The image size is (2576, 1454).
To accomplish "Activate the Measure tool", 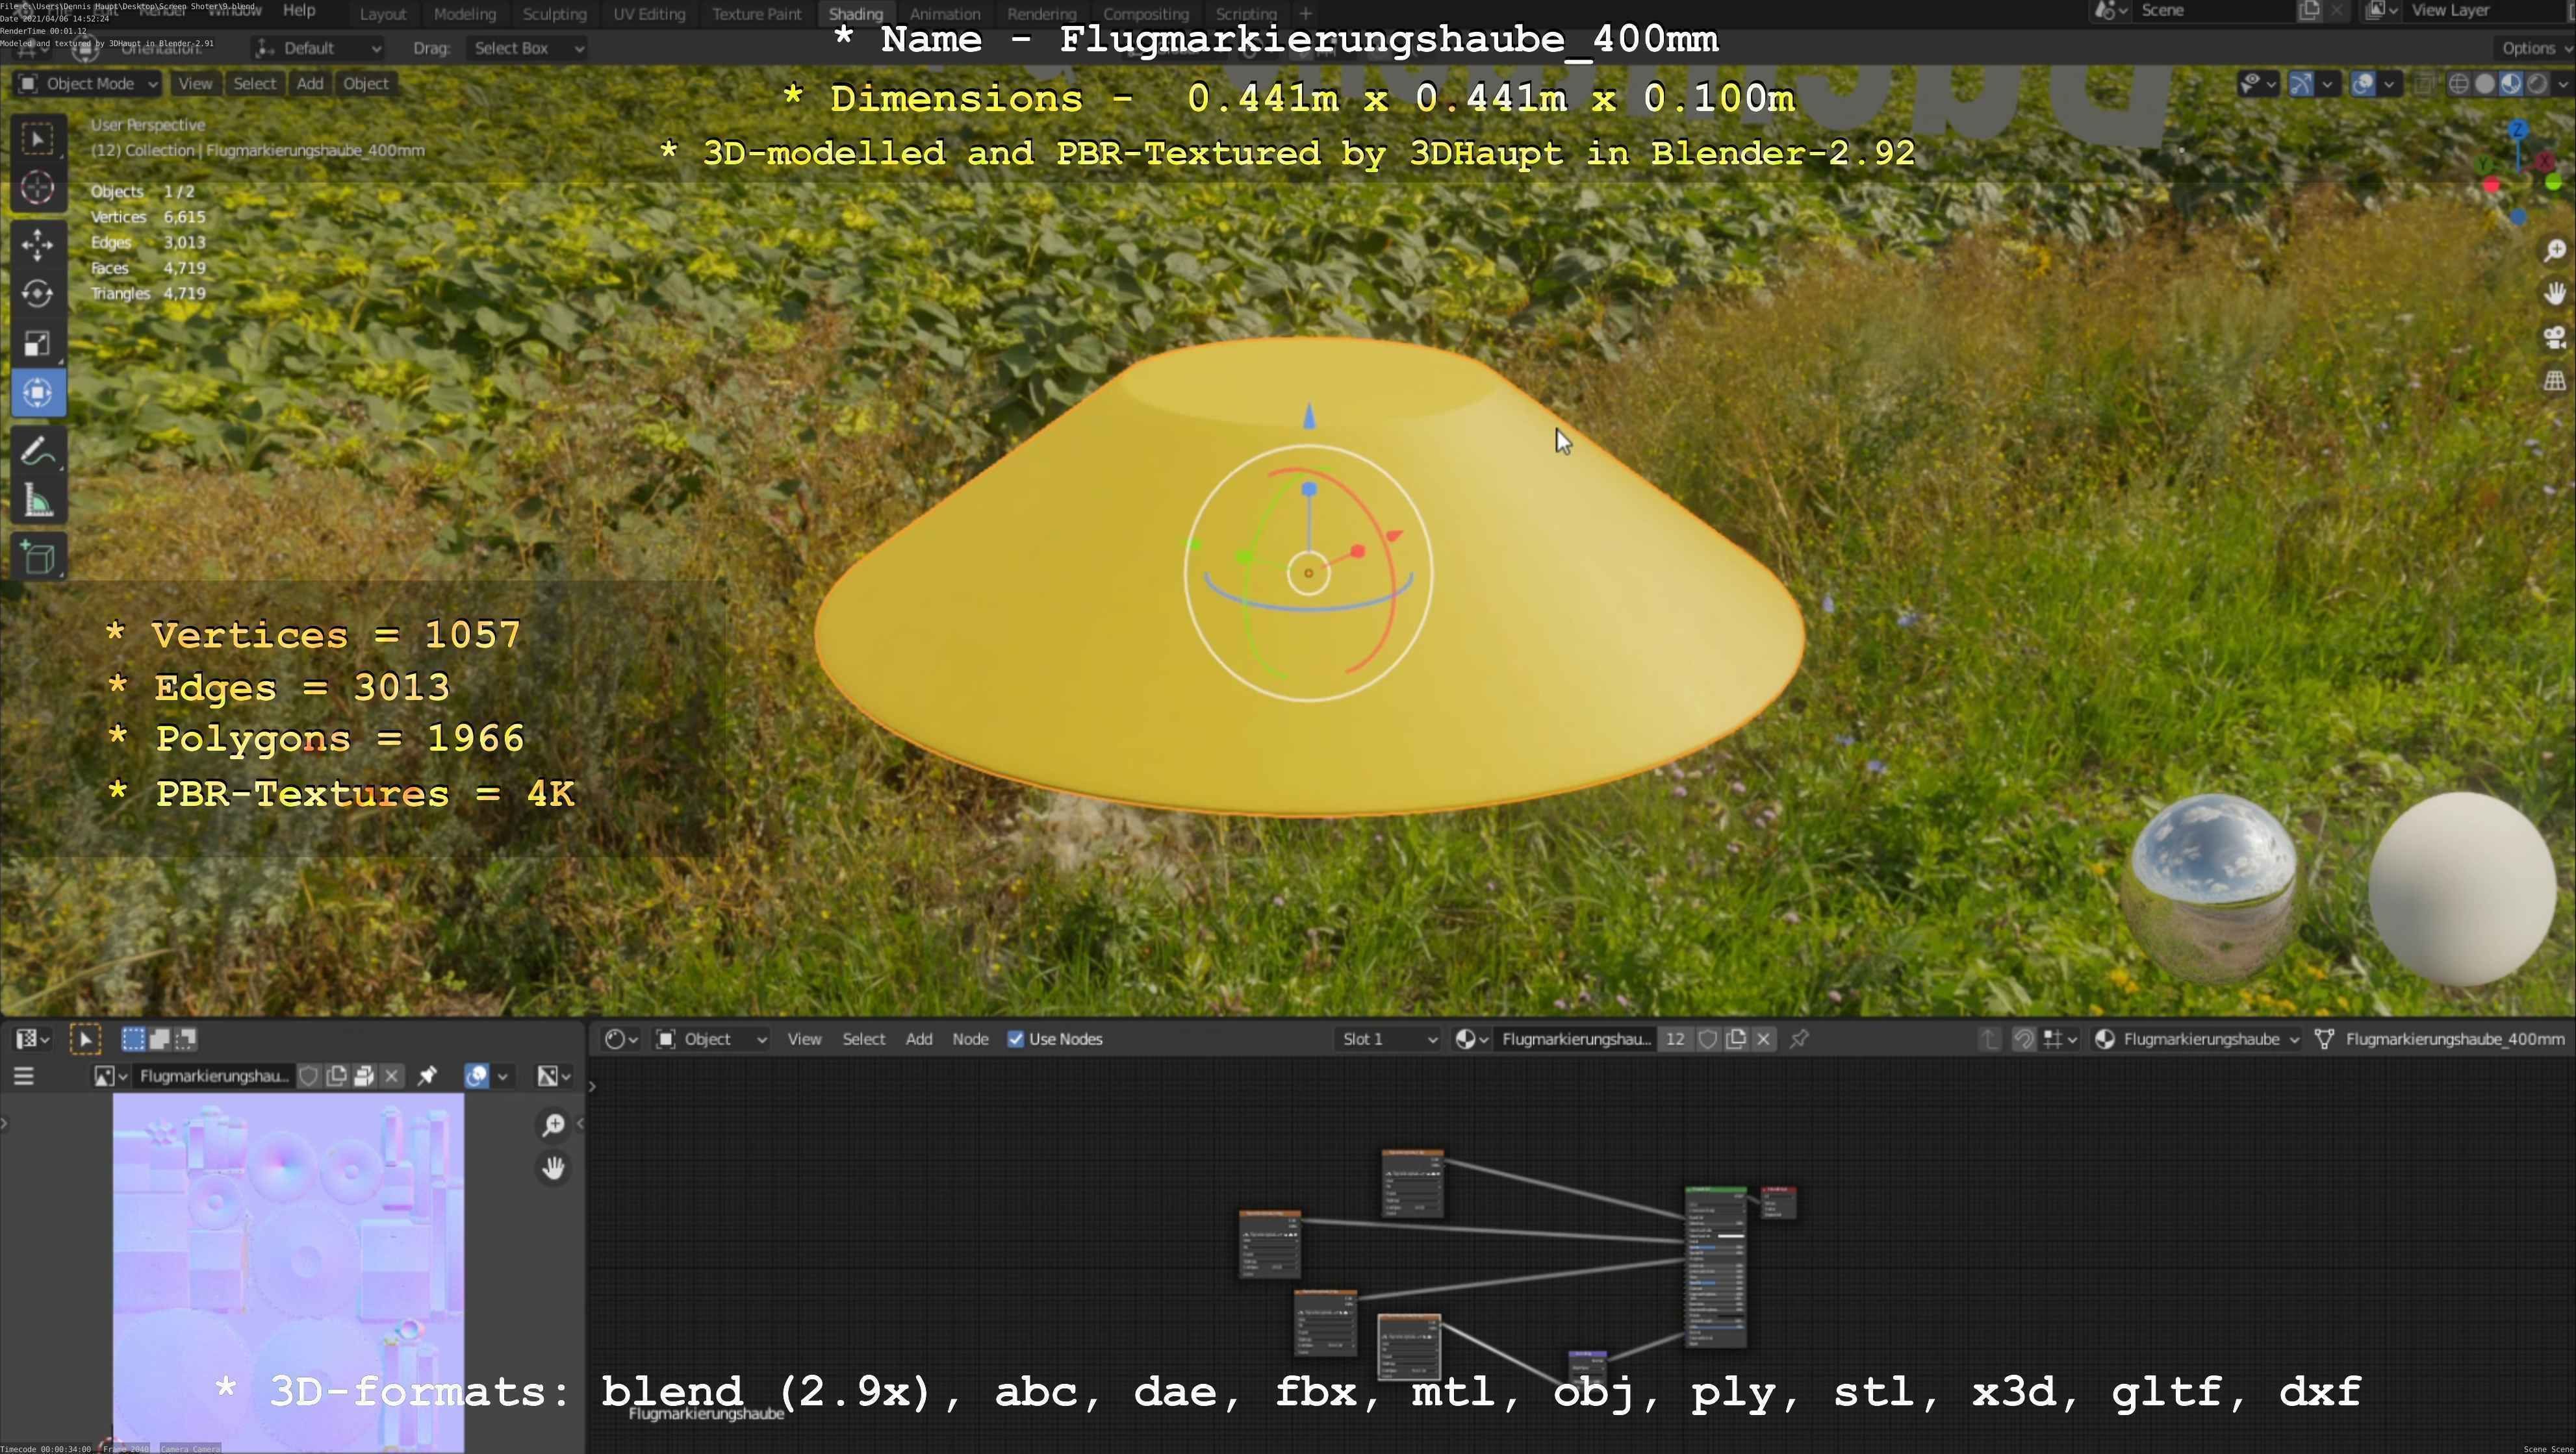I will tap(37, 501).
